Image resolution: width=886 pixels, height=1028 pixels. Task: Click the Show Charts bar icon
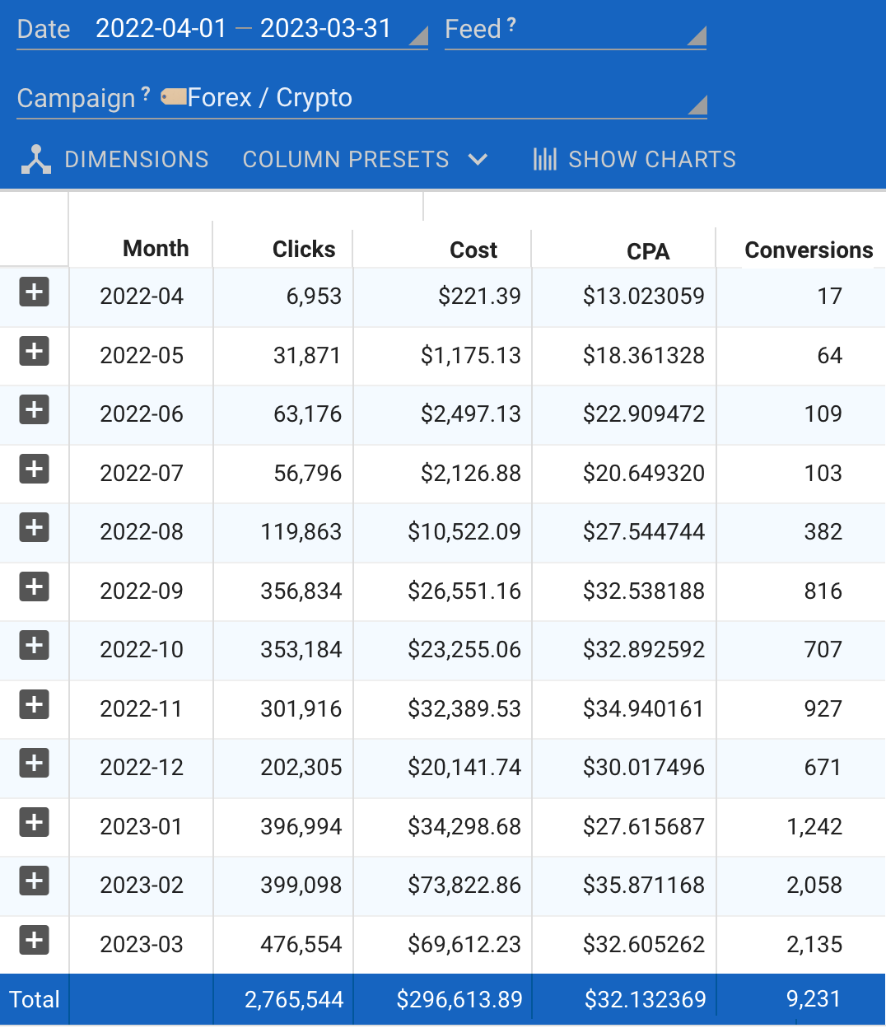coord(544,159)
